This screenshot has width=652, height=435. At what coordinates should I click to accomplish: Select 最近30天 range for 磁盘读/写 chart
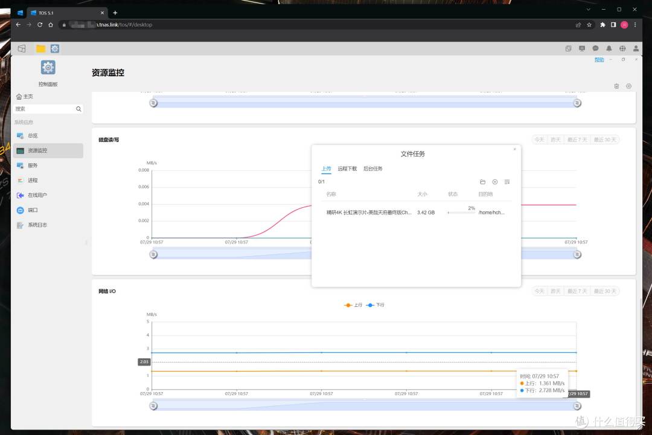(605, 140)
